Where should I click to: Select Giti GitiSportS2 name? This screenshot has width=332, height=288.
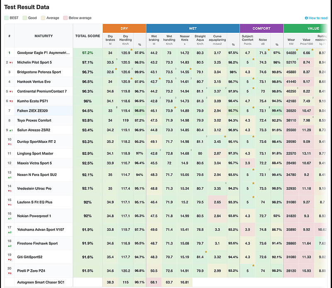click(29, 257)
